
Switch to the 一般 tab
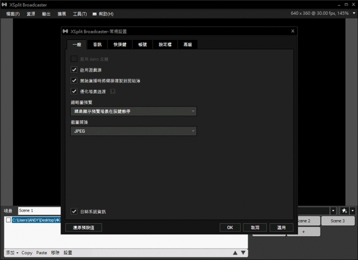tap(77, 45)
